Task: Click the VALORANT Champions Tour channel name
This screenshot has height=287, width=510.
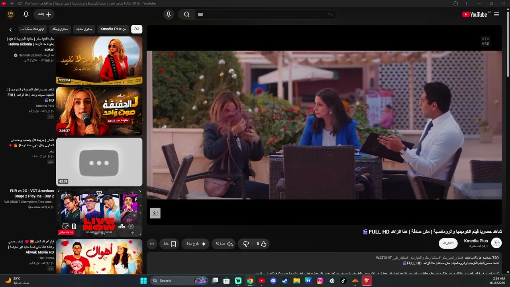Action: click(x=29, y=202)
